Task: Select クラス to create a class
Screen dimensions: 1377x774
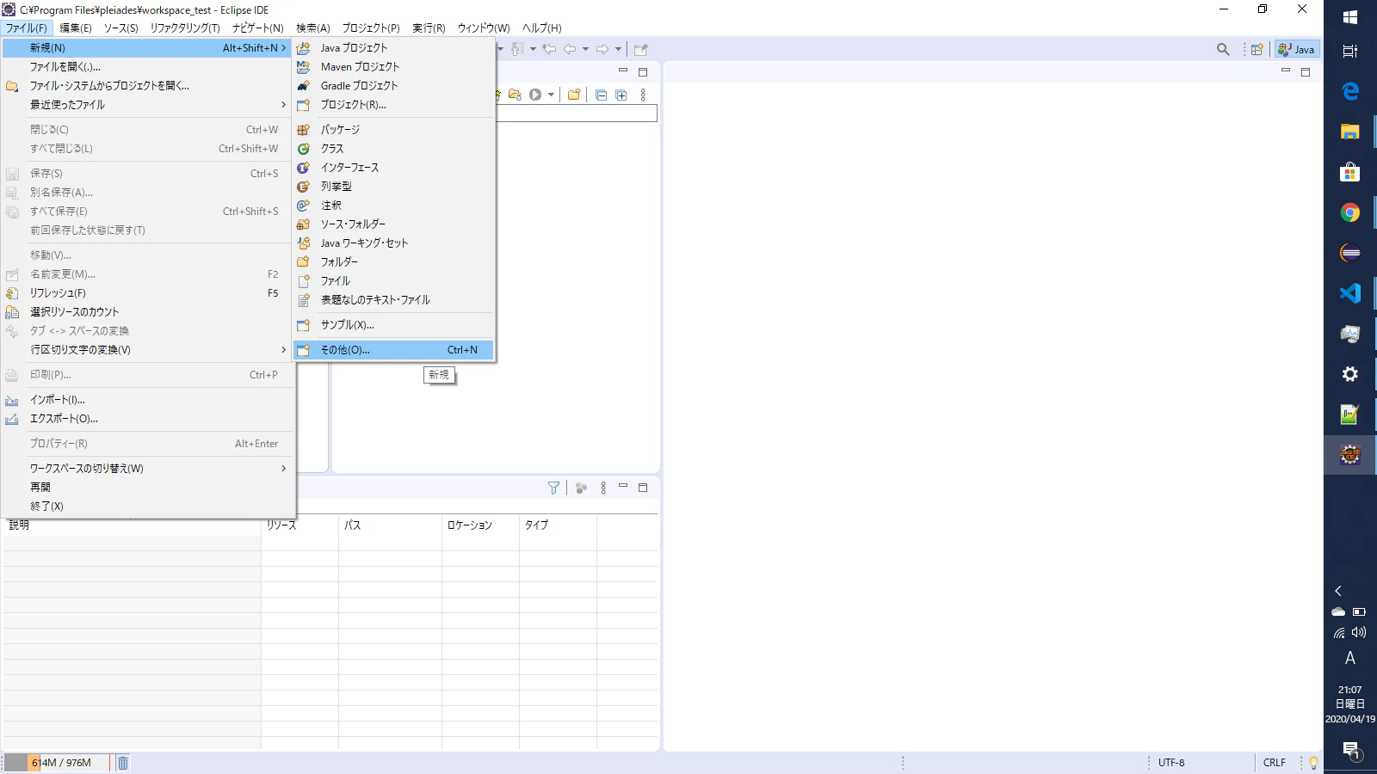Action: pos(394,149)
